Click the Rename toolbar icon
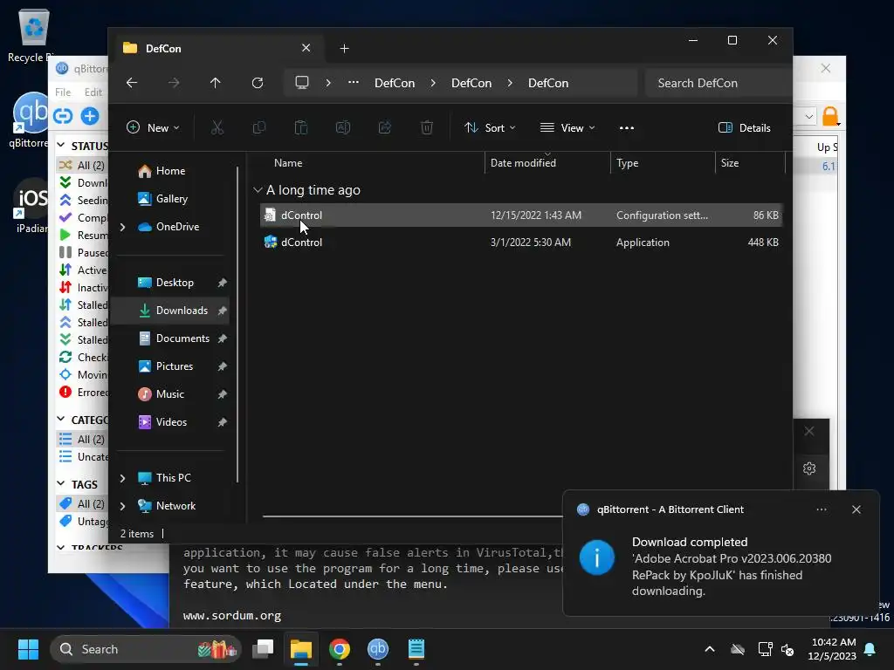 342,127
